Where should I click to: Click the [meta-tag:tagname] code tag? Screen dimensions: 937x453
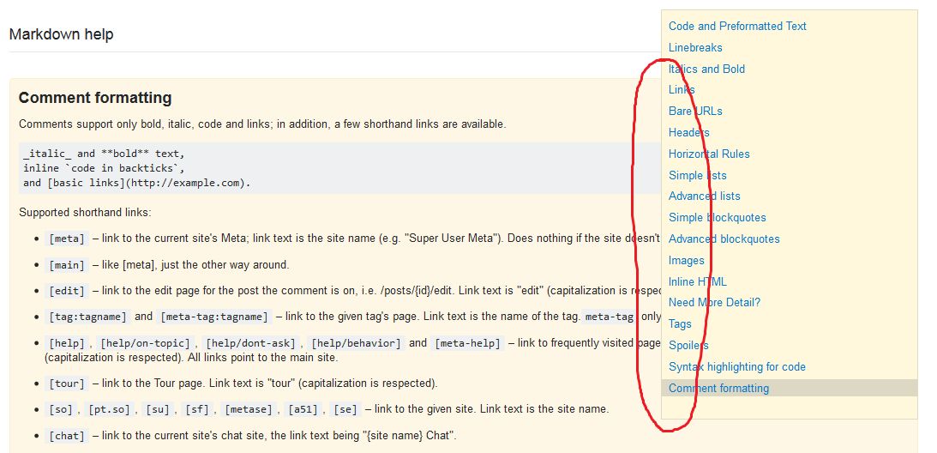point(214,317)
